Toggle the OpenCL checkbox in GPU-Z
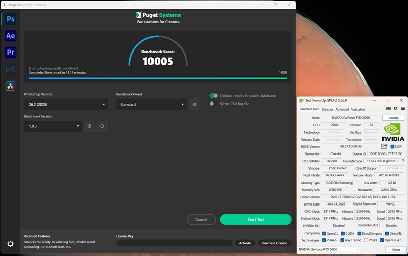Screen dimensions: 408x256 [324, 234]
